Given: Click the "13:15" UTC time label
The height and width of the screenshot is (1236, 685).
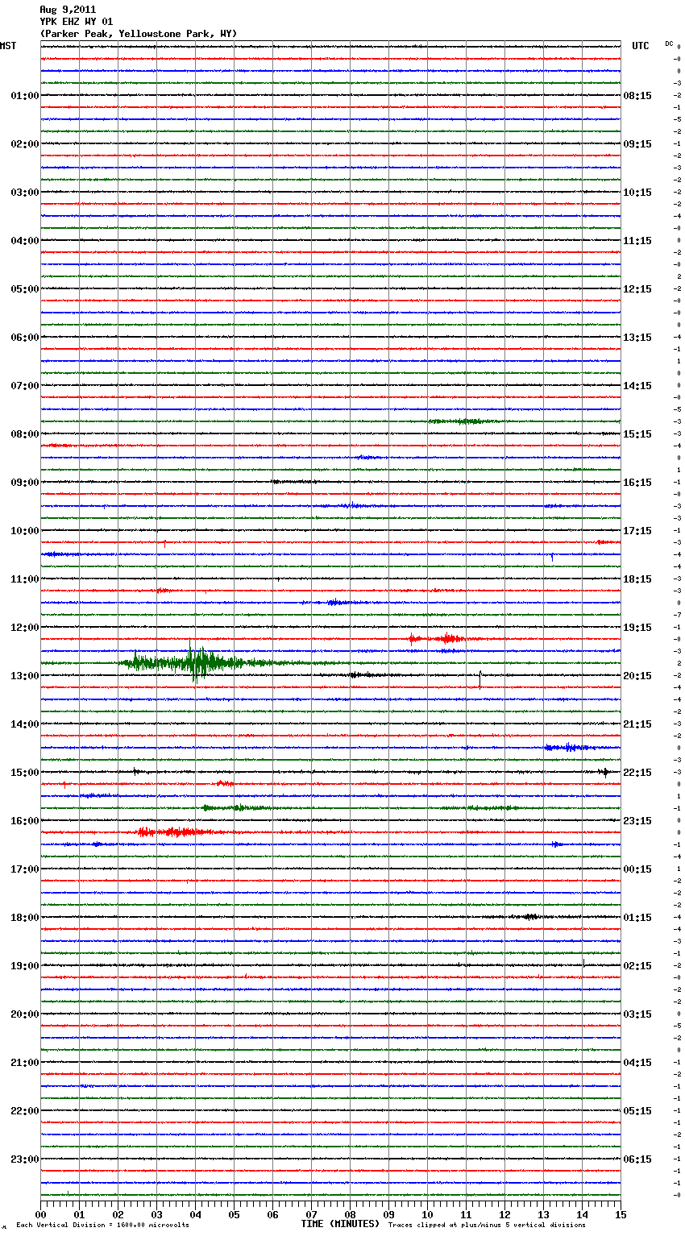Looking at the screenshot, I should pyautogui.click(x=637, y=338).
